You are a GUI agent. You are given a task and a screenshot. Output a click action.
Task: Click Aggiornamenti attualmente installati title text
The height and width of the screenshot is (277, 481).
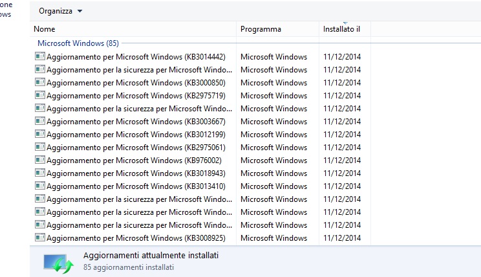coord(151,255)
